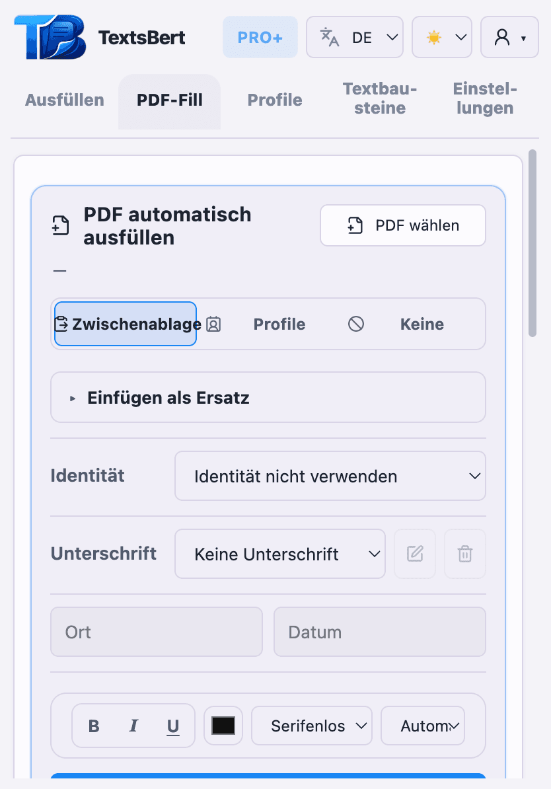Click the PDF document icon on PDF wählen
This screenshot has width=551, height=789.
(x=355, y=225)
